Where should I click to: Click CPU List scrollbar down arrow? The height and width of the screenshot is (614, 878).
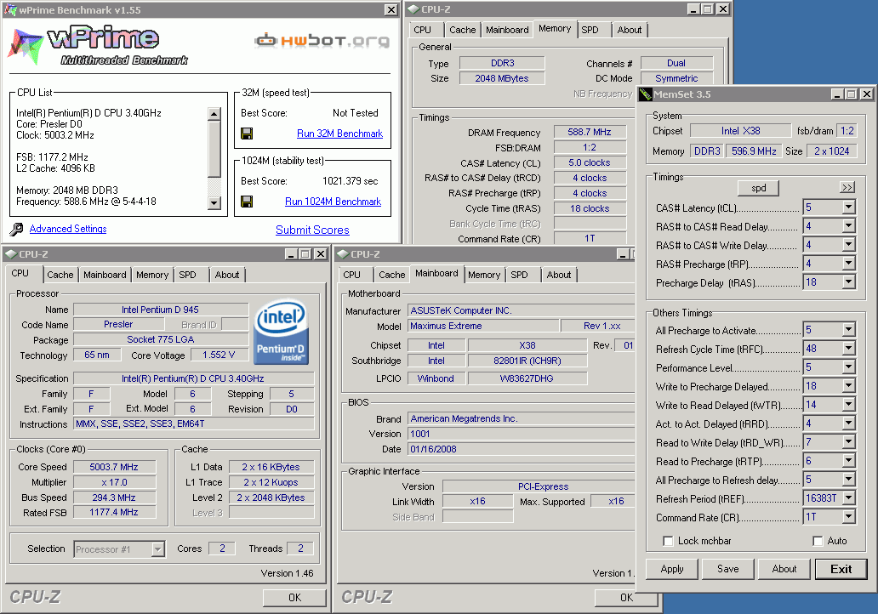point(214,202)
